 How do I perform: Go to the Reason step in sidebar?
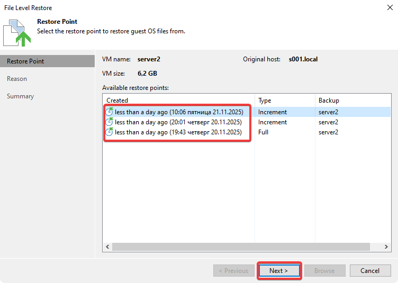point(17,79)
